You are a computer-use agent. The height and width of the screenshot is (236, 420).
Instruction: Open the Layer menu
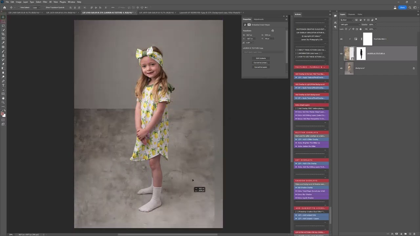pos(25,2)
